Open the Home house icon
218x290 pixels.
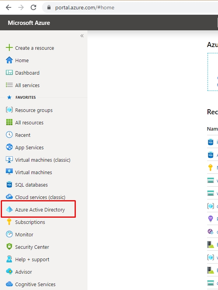click(9, 60)
